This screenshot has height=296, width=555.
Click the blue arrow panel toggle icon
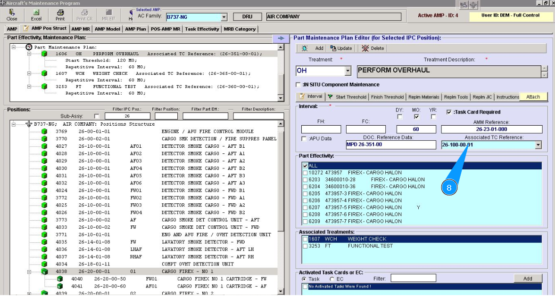[281, 39]
